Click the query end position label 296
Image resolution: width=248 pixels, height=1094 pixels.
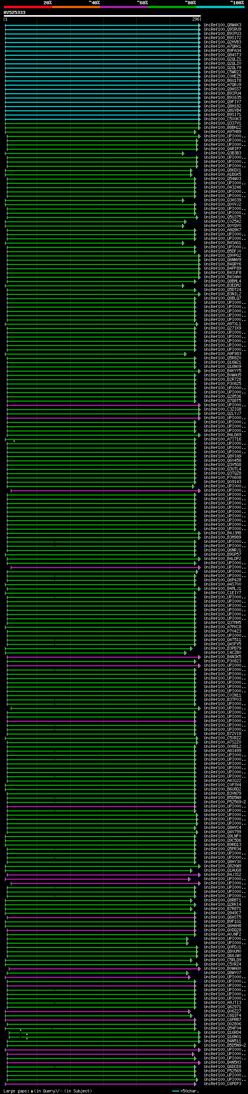pyautogui.click(x=195, y=19)
